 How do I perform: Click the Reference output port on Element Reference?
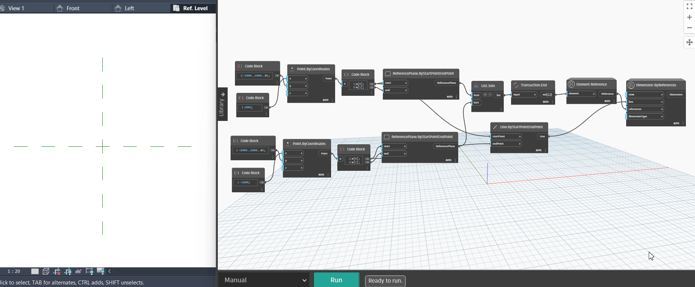pos(608,94)
